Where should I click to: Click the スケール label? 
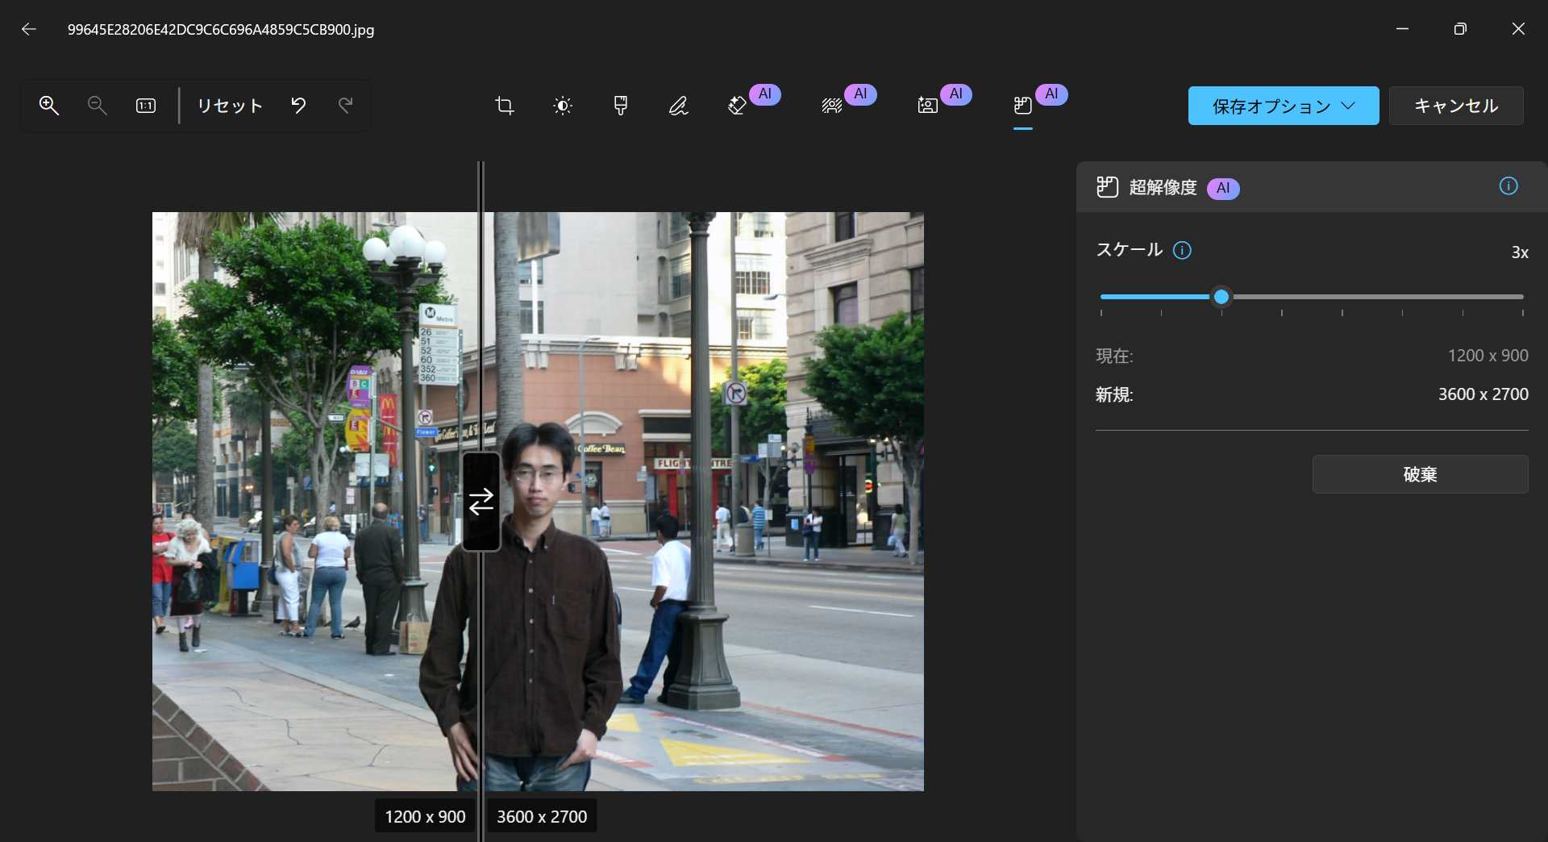[x=1129, y=250]
